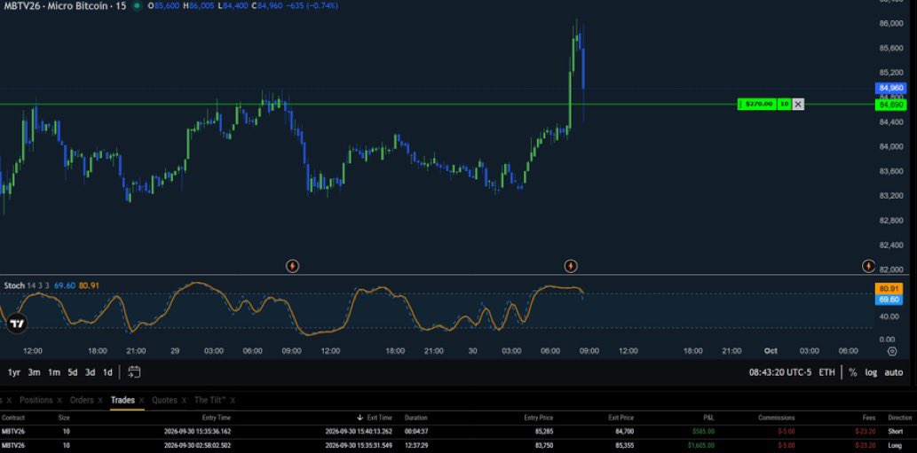
Task: Open the Quotes tab
Action: pos(164,401)
